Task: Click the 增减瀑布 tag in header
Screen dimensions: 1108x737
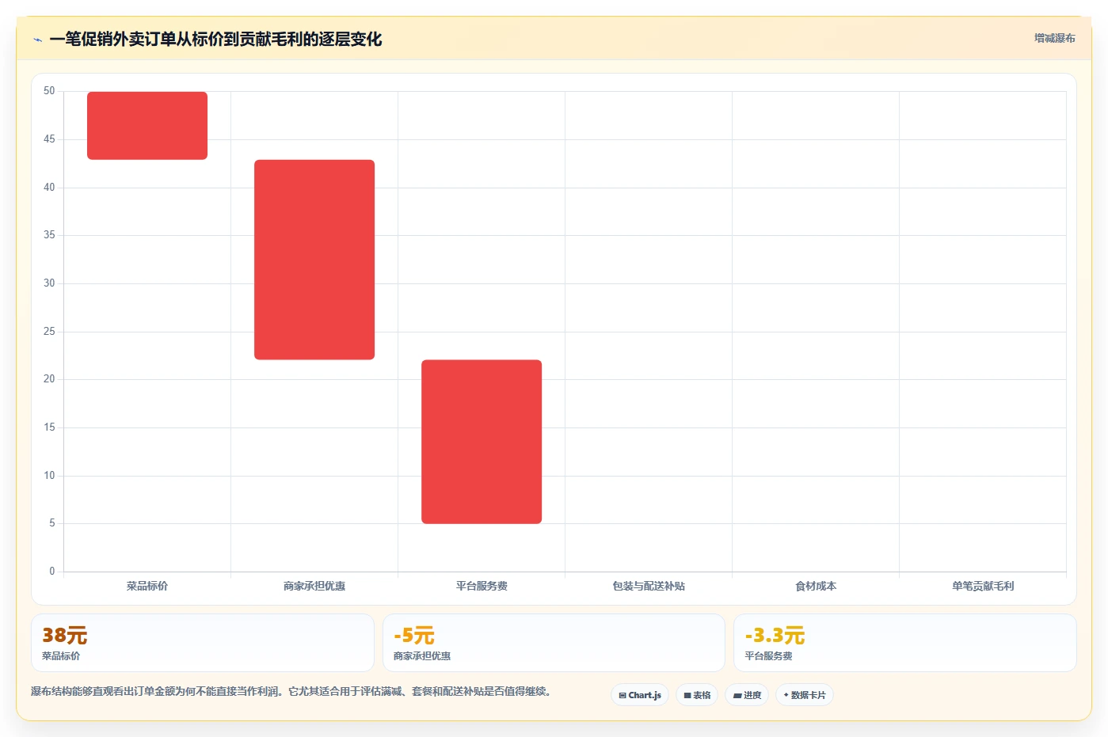Action: point(1055,38)
